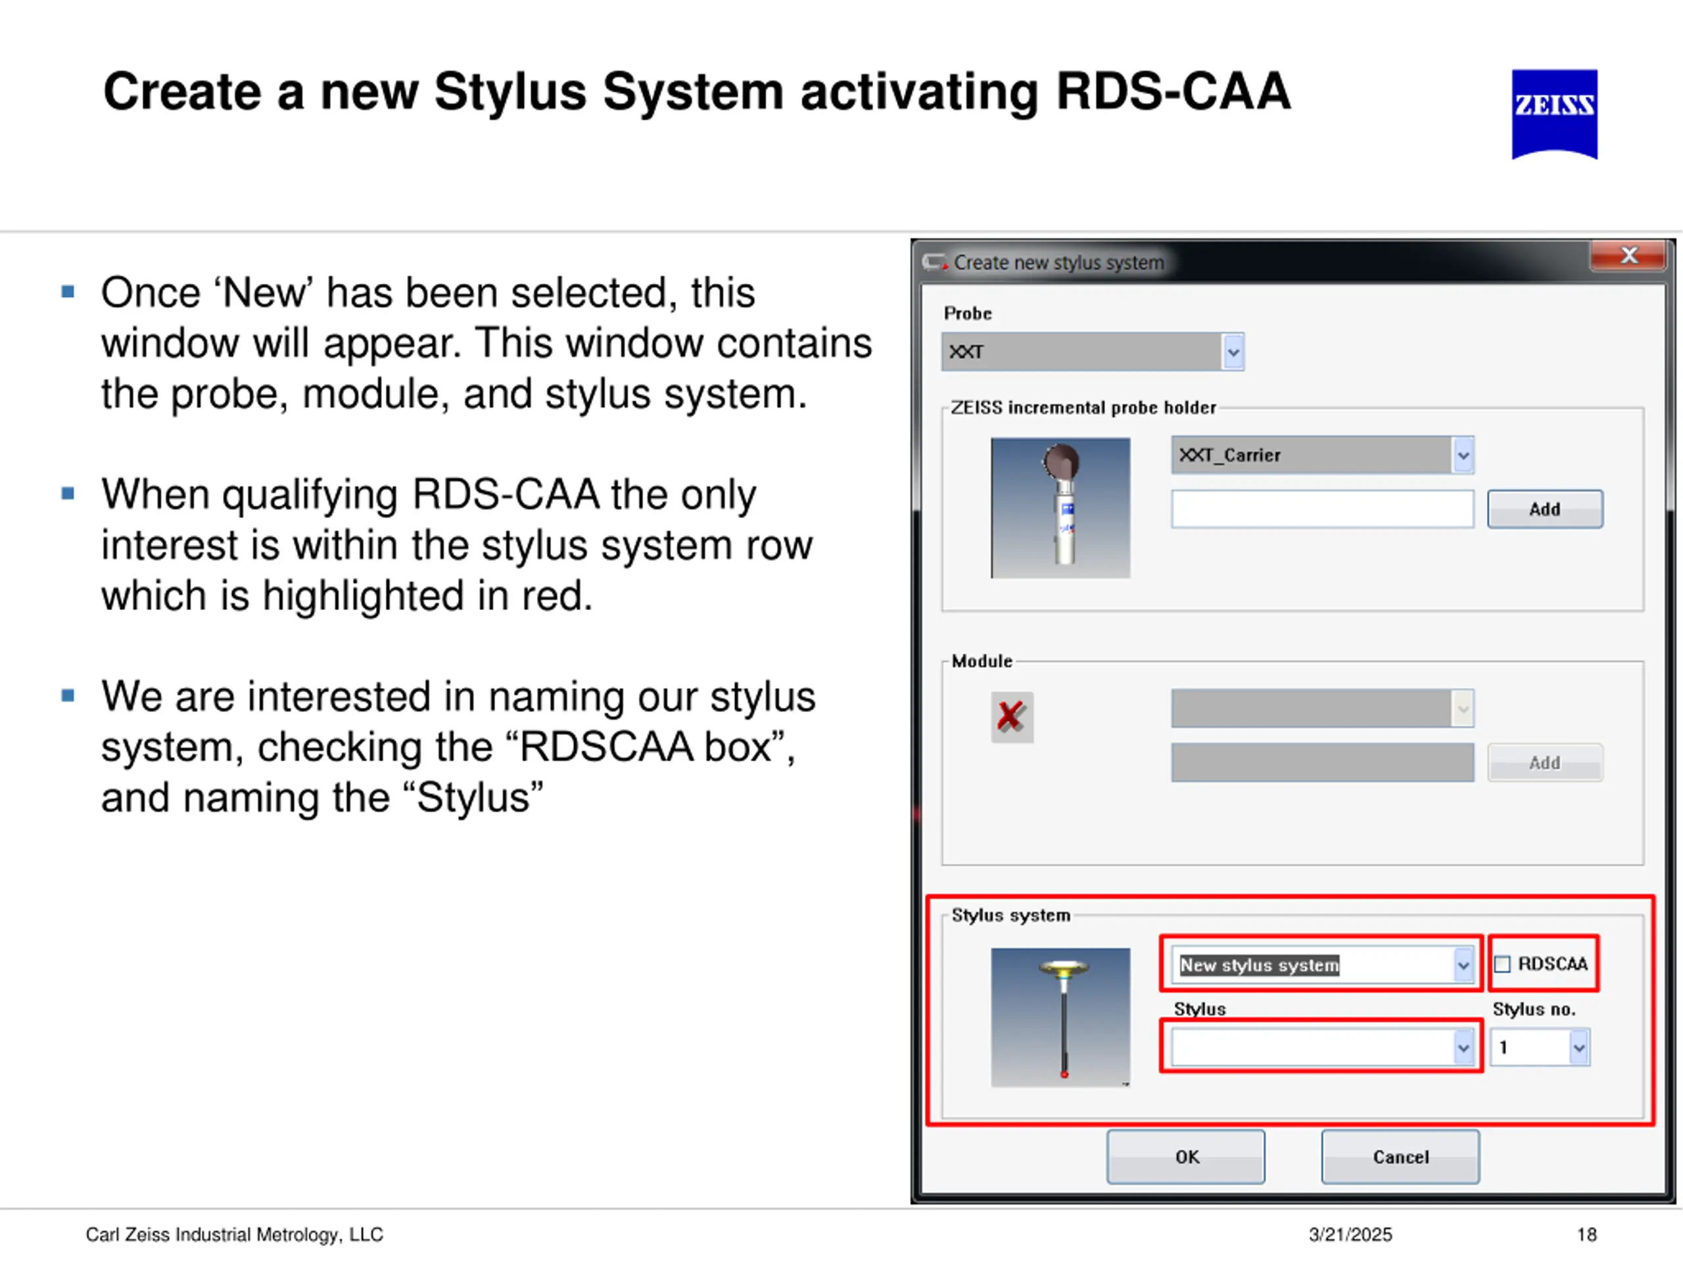Click the ZEISS logo
This screenshot has width=1683, height=1262.
[x=1553, y=113]
